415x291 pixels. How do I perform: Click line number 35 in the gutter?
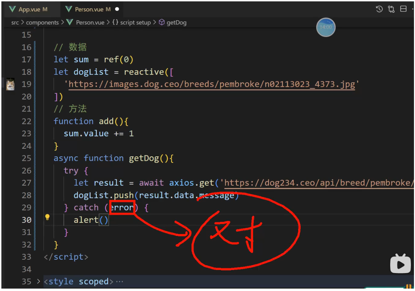pyautogui.click(x=27, y=281)
